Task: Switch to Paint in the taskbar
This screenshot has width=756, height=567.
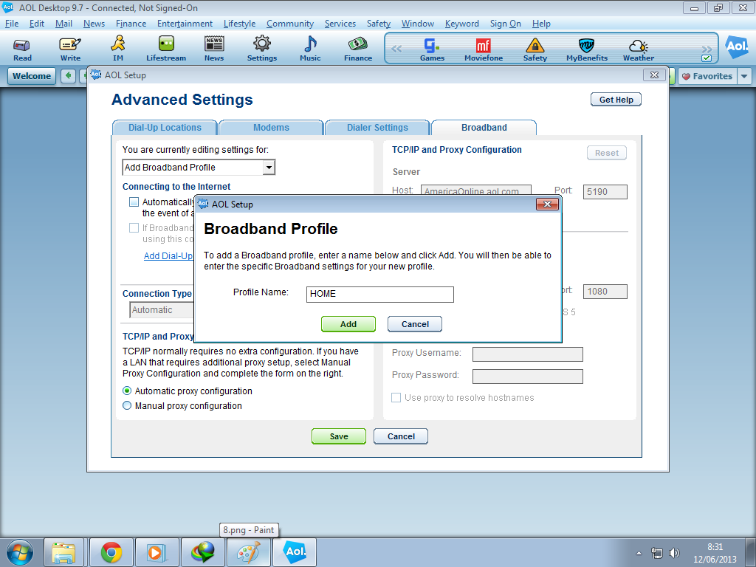Action: [x=249, y=552]
